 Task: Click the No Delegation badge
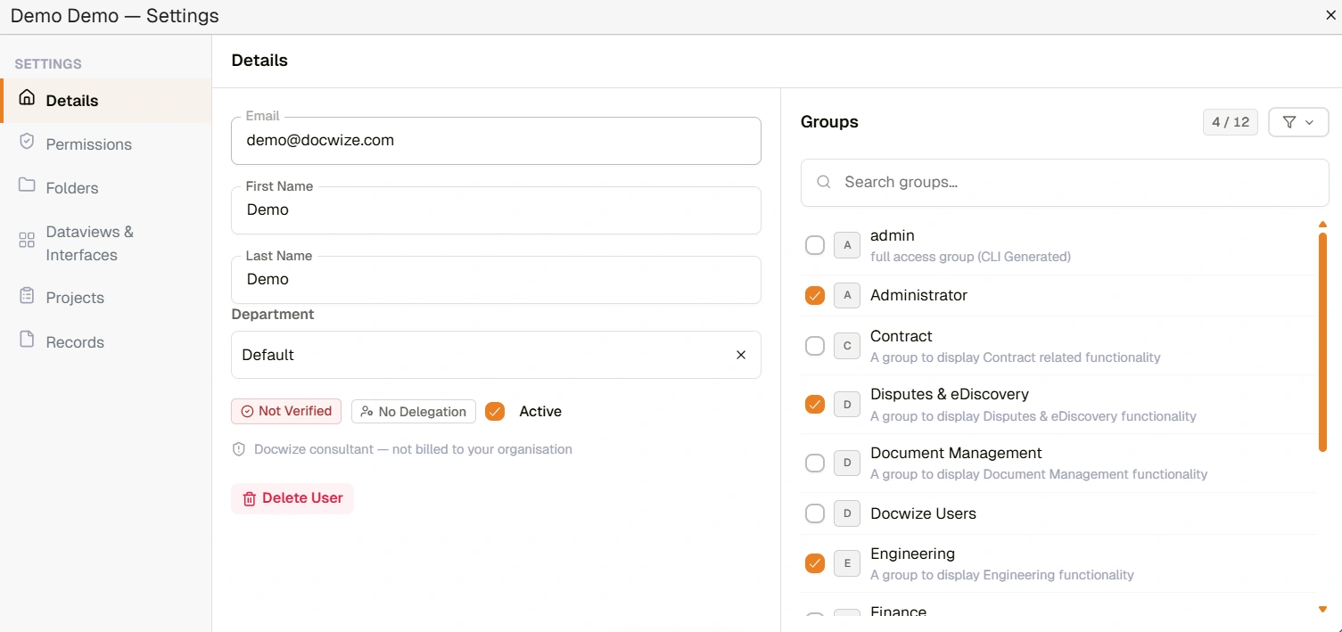414,411
